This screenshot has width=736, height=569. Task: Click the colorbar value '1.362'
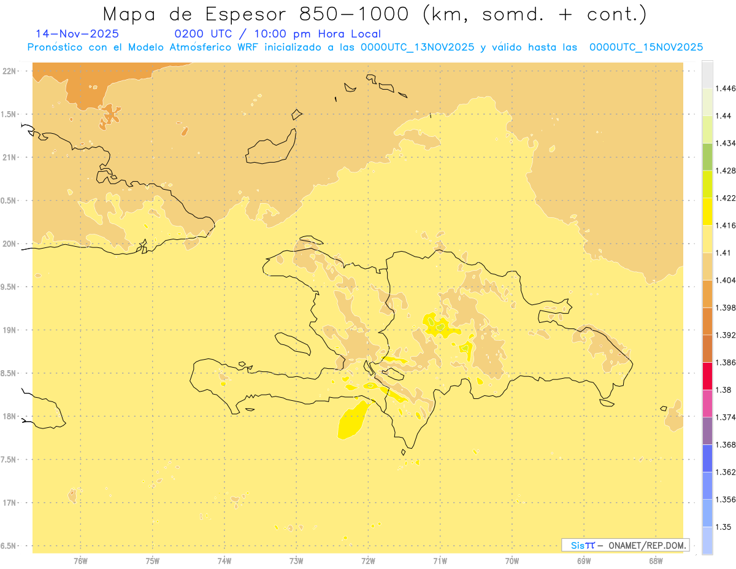pos(726,472)
